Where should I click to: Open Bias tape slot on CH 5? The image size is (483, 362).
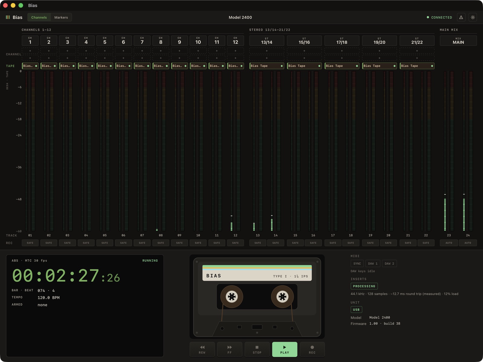click(x=105, y=66)
